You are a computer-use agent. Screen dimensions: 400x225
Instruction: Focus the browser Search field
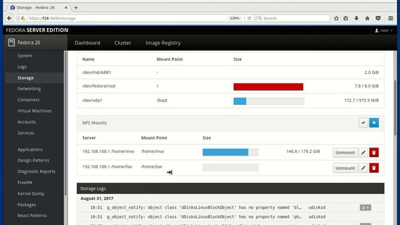[293, 18]
